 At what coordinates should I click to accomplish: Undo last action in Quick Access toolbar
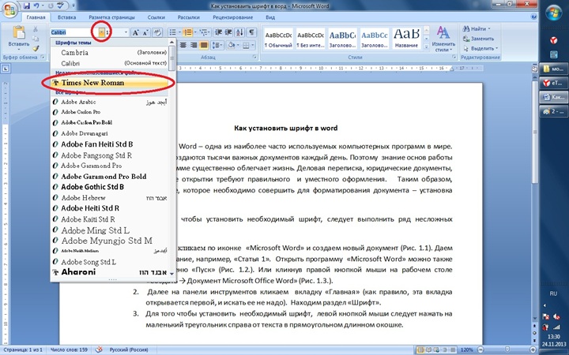coord(36,6)
